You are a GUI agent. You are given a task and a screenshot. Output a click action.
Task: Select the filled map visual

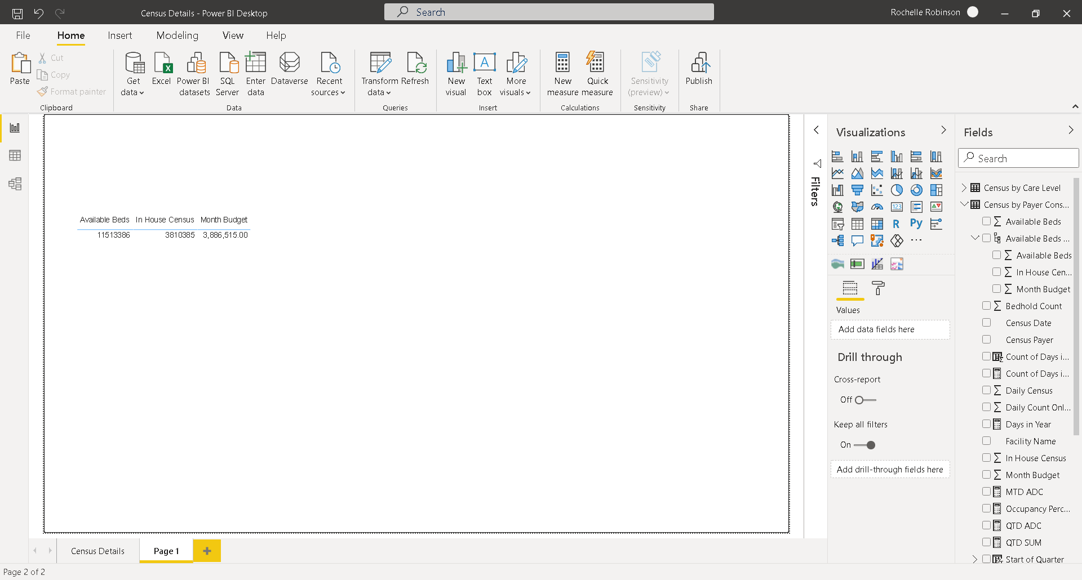(857, 207)
